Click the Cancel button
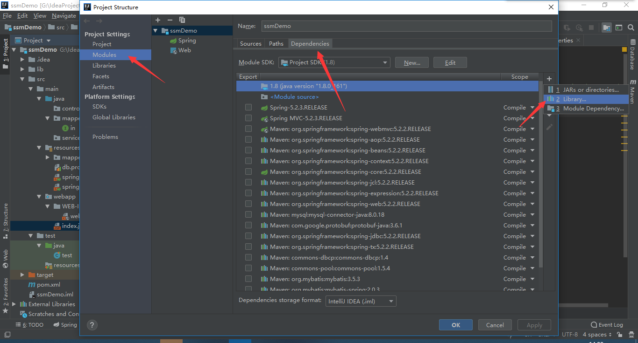Viewport: 638px width, 343px height. (495, 325)
